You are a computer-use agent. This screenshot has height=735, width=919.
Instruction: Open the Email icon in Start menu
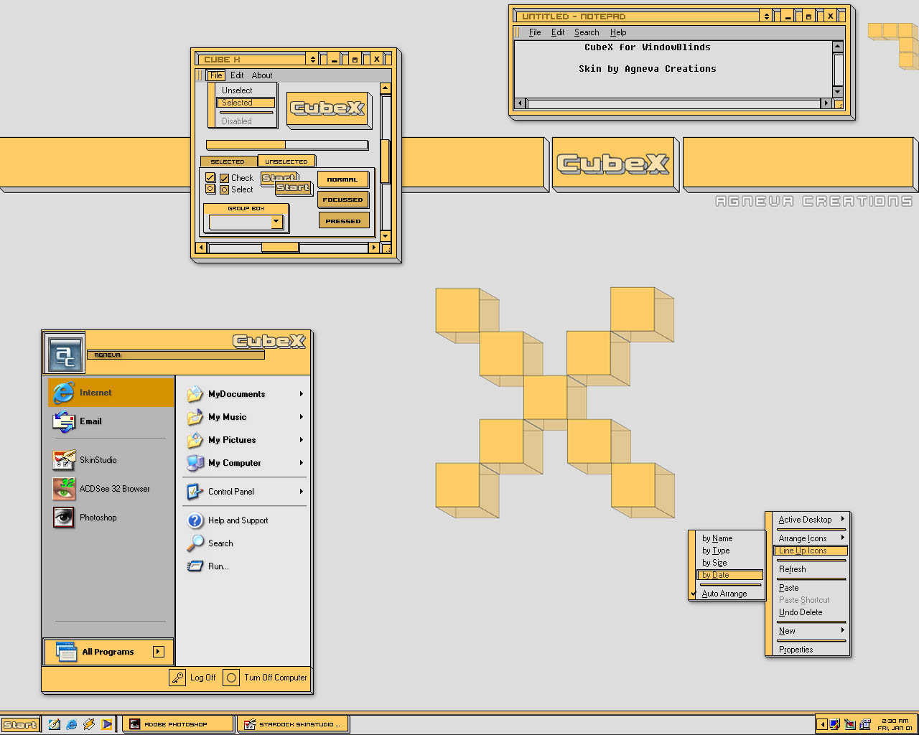pyautogui.click(x=64, y=421)
